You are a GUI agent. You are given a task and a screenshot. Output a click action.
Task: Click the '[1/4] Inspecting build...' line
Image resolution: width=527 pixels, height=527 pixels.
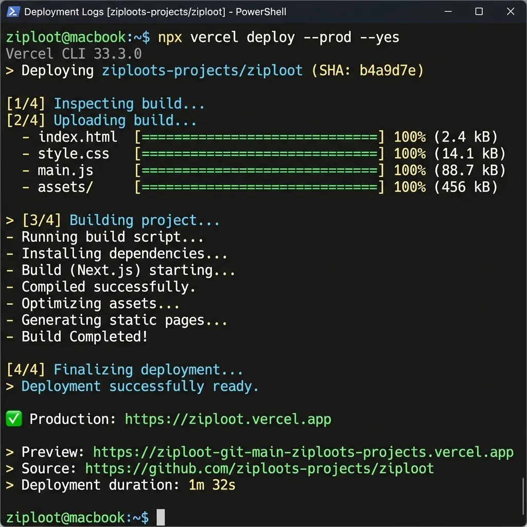click(x=105, y=103)
